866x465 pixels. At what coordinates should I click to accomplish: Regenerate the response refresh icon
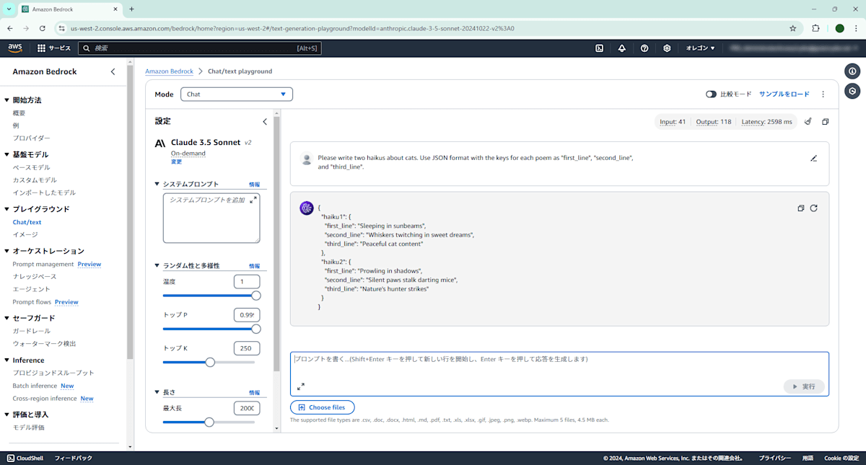[814, 208]
